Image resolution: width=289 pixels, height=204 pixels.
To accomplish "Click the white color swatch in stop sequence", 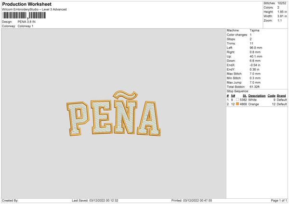I will [237, 100].
